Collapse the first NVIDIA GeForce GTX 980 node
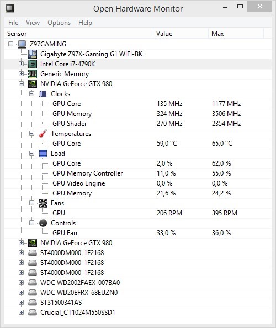The height and width of the screenshot is (328, 276). click(21, 84)
